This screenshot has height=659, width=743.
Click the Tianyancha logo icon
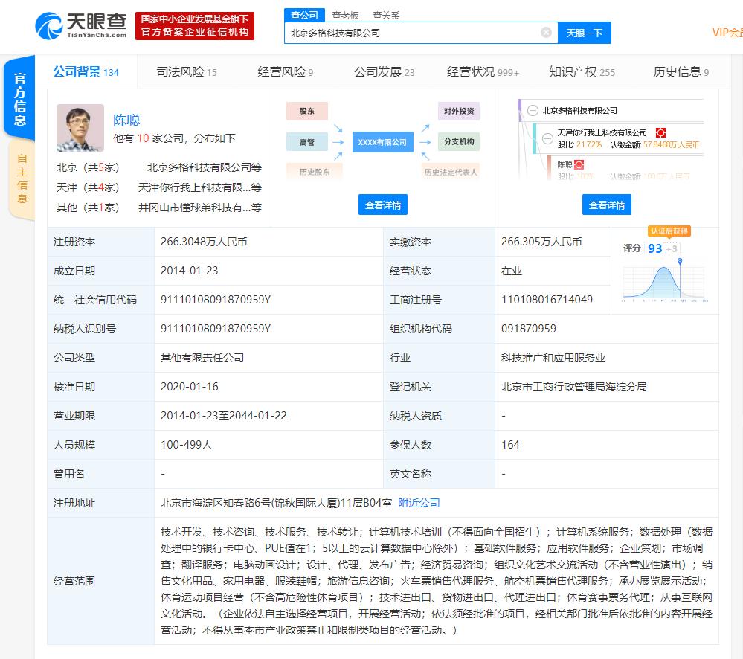[x=46, y=25]
